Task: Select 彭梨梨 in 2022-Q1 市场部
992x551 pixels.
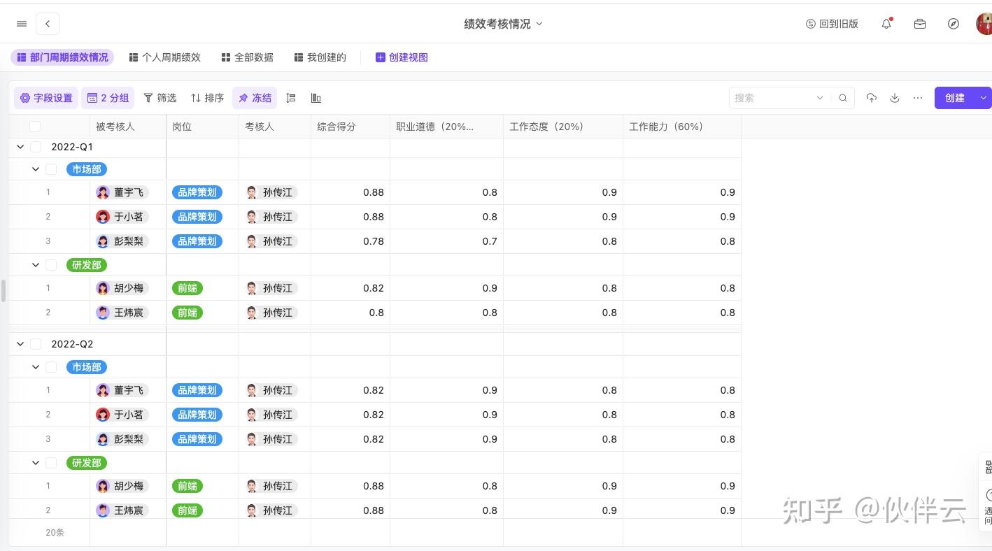Action: (x=122, y=241)
